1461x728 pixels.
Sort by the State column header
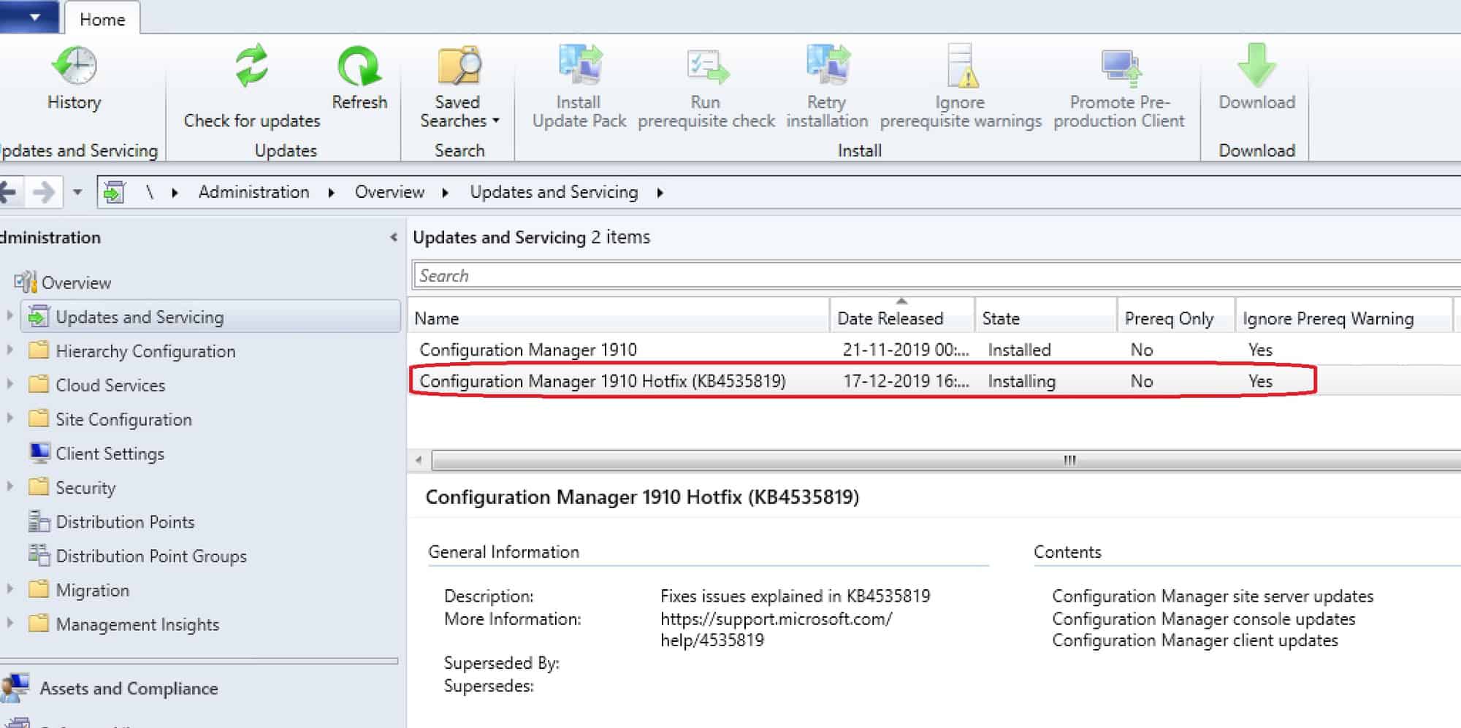click(x=1046, y=318)
